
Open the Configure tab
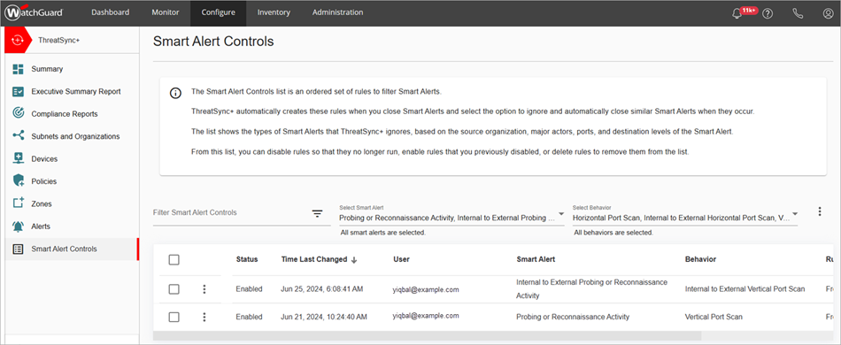(219, 12)
